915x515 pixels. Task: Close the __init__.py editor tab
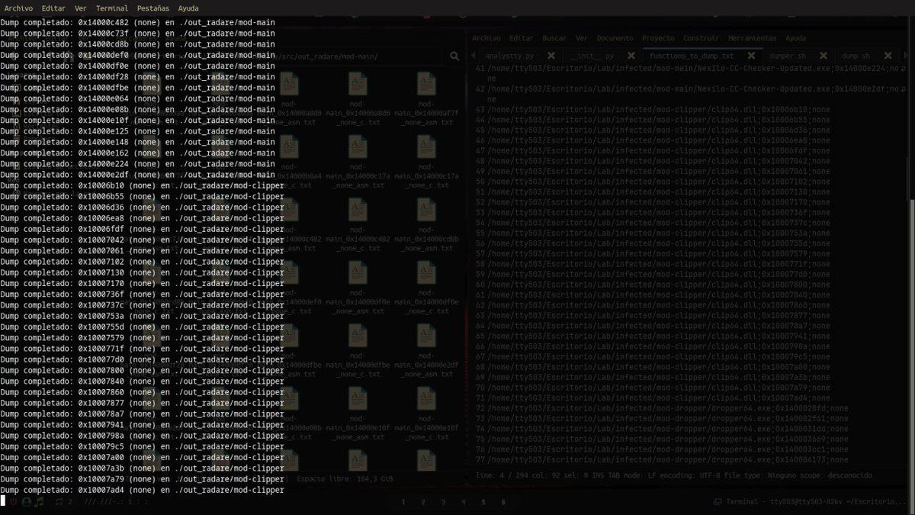pos(631,56)
